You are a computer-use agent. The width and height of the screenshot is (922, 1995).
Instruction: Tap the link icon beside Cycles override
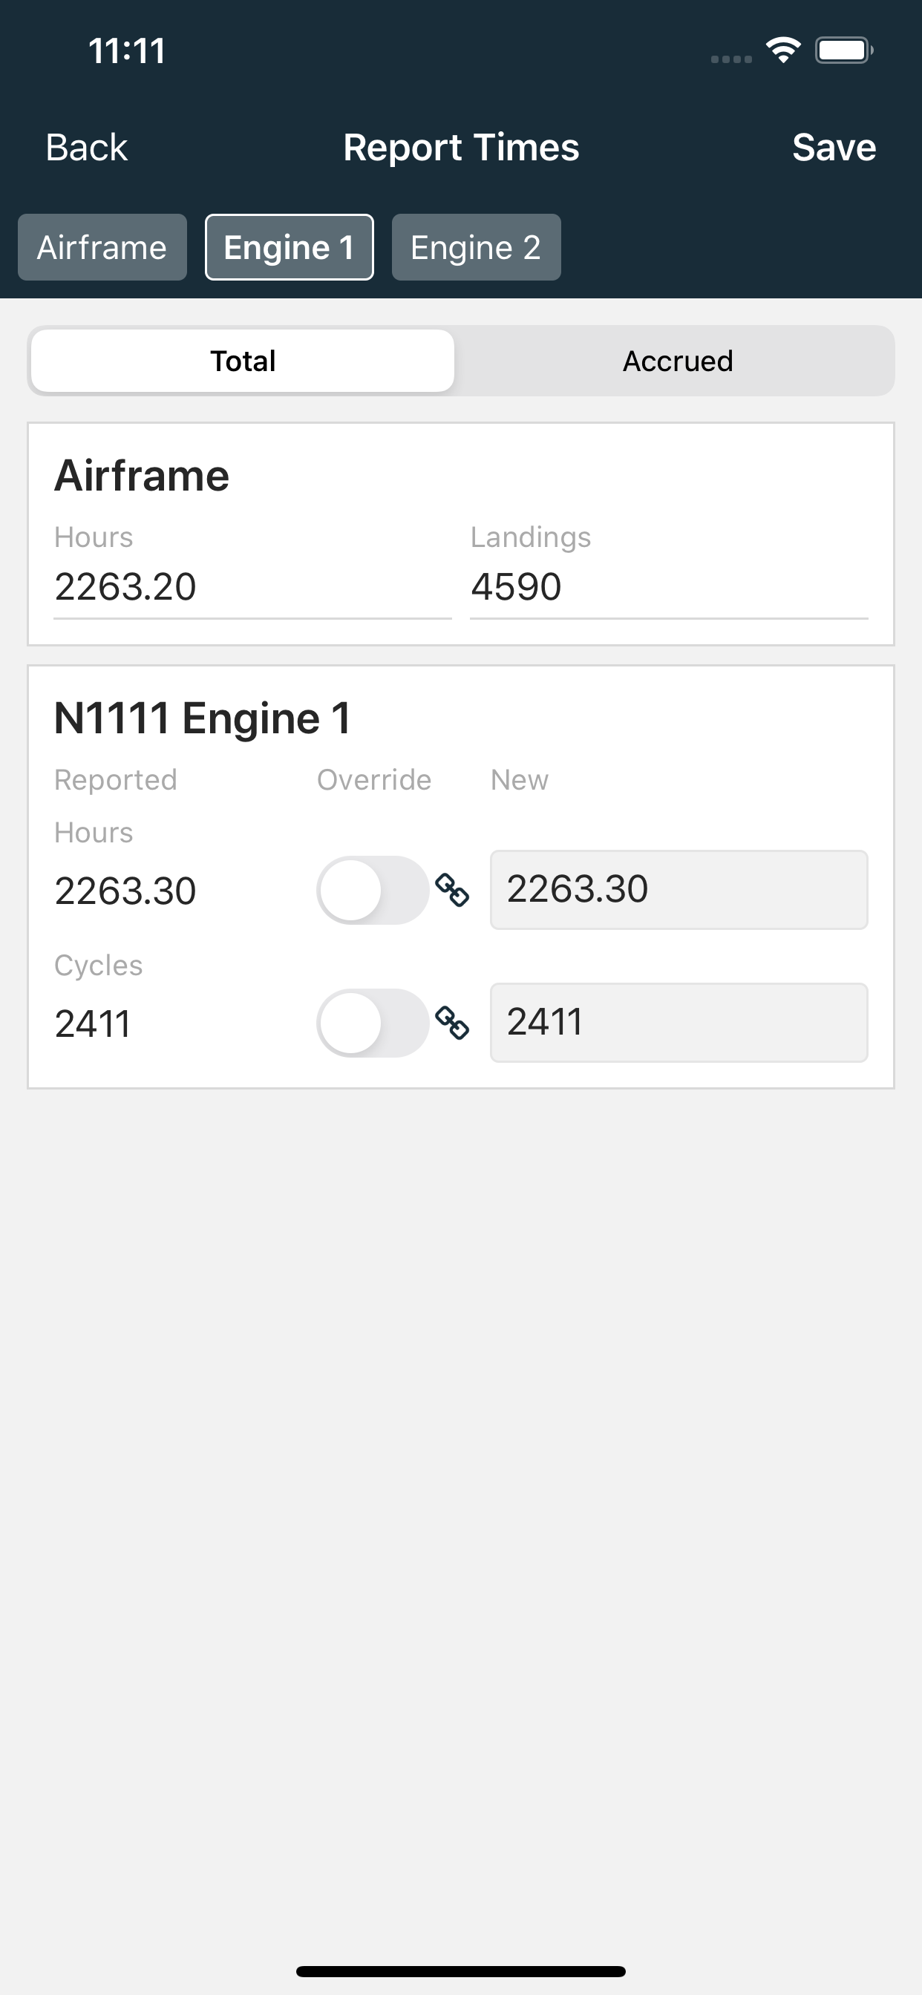[x=451, y=1022]
